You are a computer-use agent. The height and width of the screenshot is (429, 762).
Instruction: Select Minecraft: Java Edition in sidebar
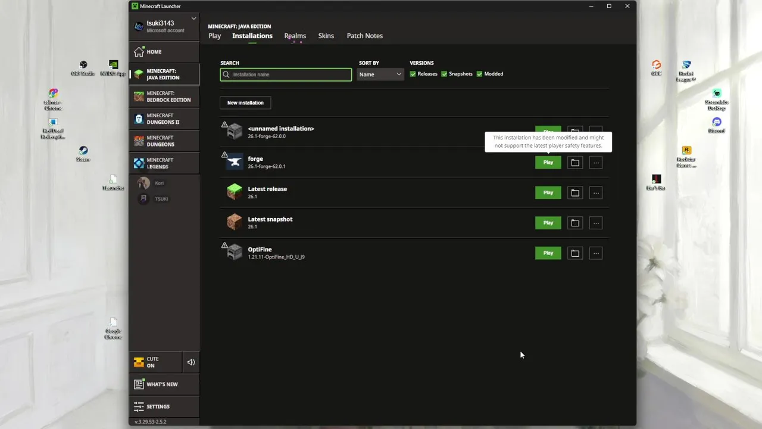point(164,74)
